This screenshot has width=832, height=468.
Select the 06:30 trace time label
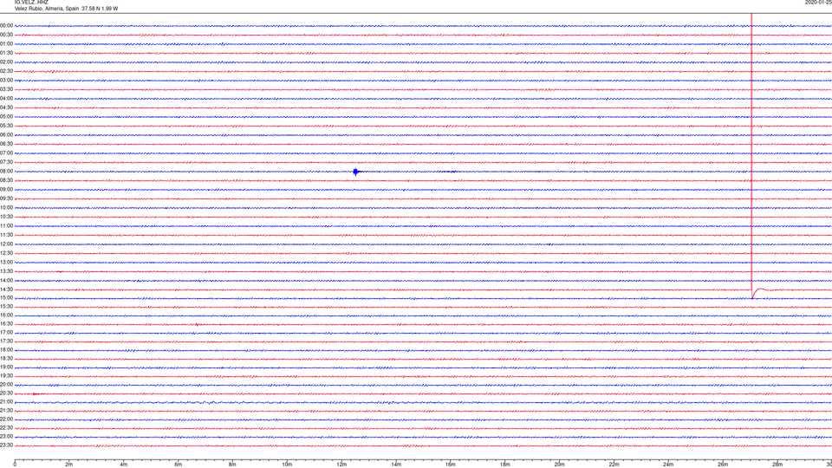point(6,143)
